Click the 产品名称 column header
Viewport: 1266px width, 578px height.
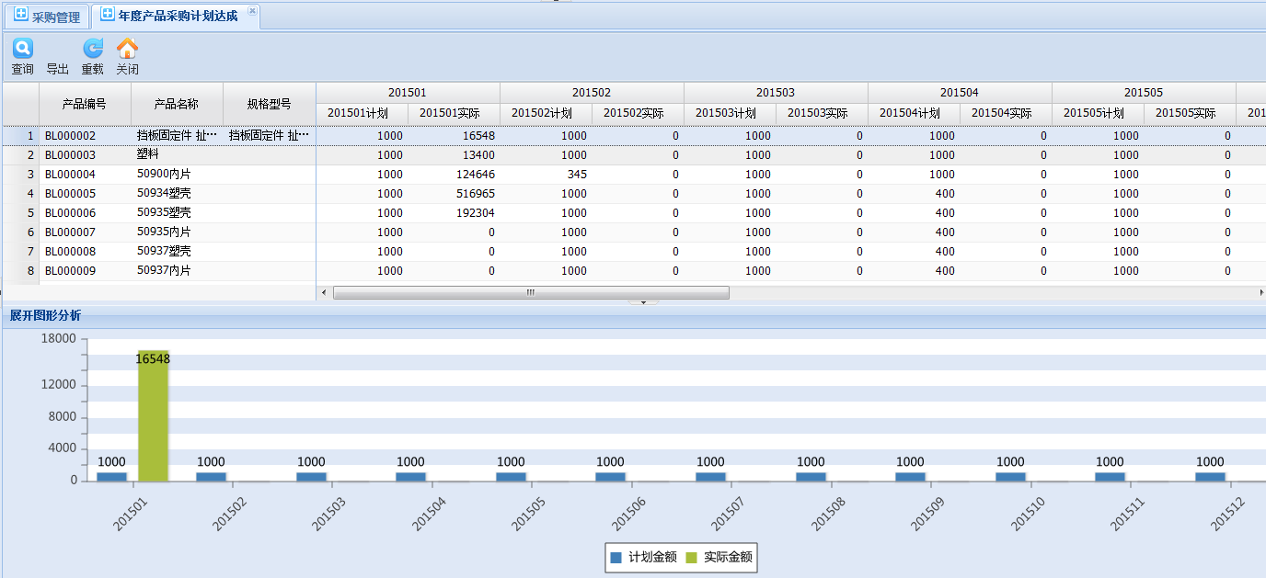click(x=177, y=104)
